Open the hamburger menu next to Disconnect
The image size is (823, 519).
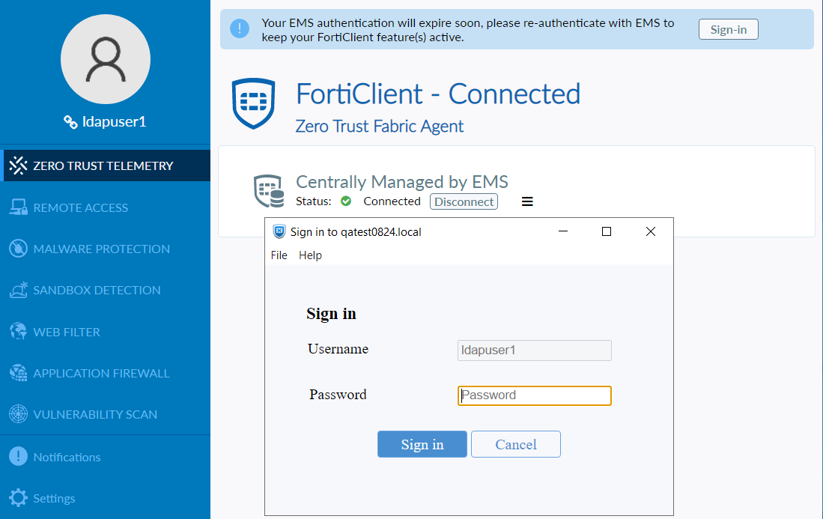[527, 201]
